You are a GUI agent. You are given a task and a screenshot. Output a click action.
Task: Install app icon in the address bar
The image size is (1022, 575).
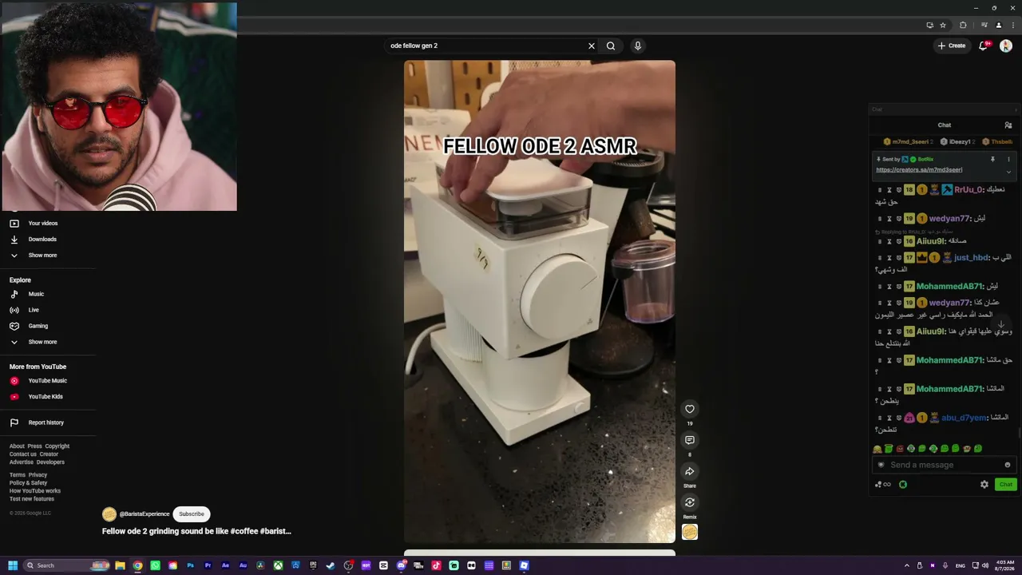point(929,25)
